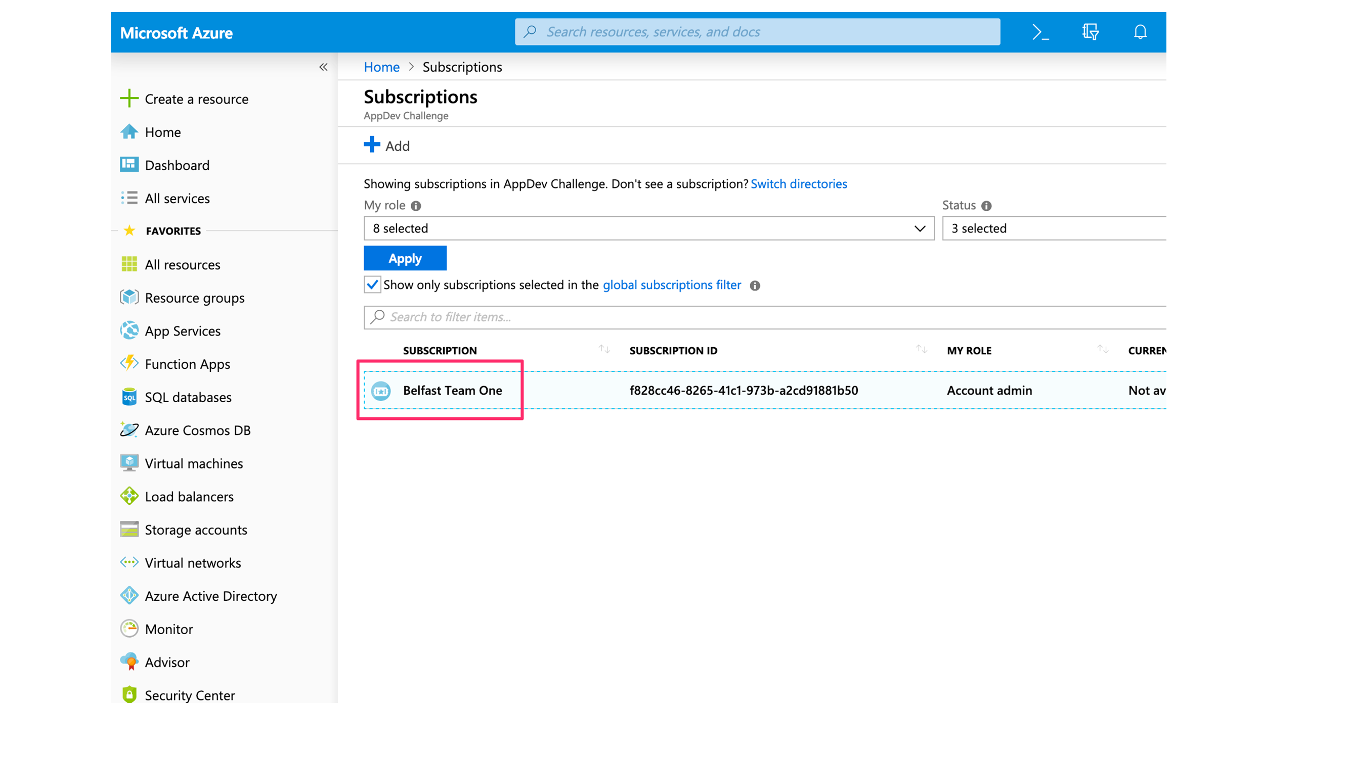The width and height of the screenshot is (1349, 758).
Task: Open All services in sidebar
Action: [x=177, y=198]
